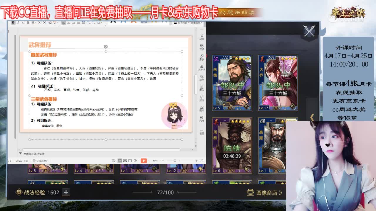
Task: Select the 高顺 hero card
Action: click(x=272, y=146)
